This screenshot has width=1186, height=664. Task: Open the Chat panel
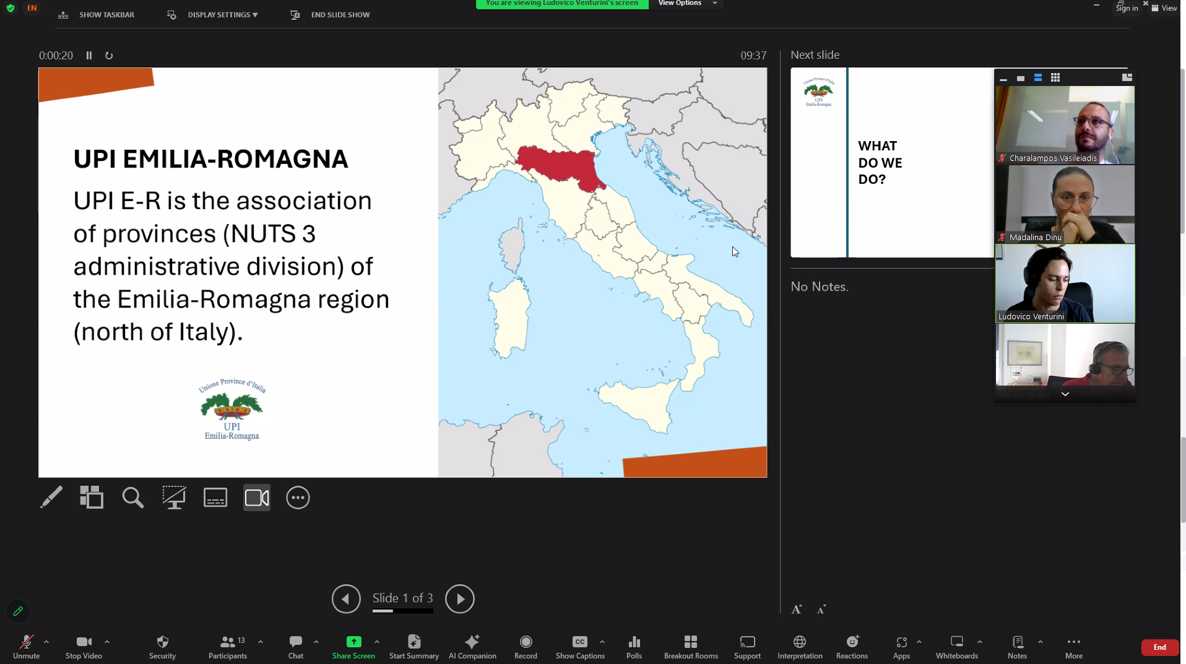[296, 647]
